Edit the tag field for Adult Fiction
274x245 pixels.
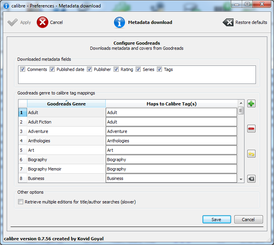171,122
